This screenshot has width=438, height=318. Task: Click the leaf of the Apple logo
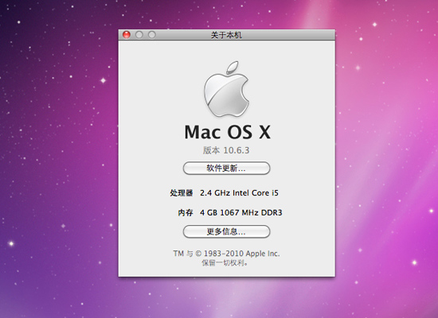233,68
